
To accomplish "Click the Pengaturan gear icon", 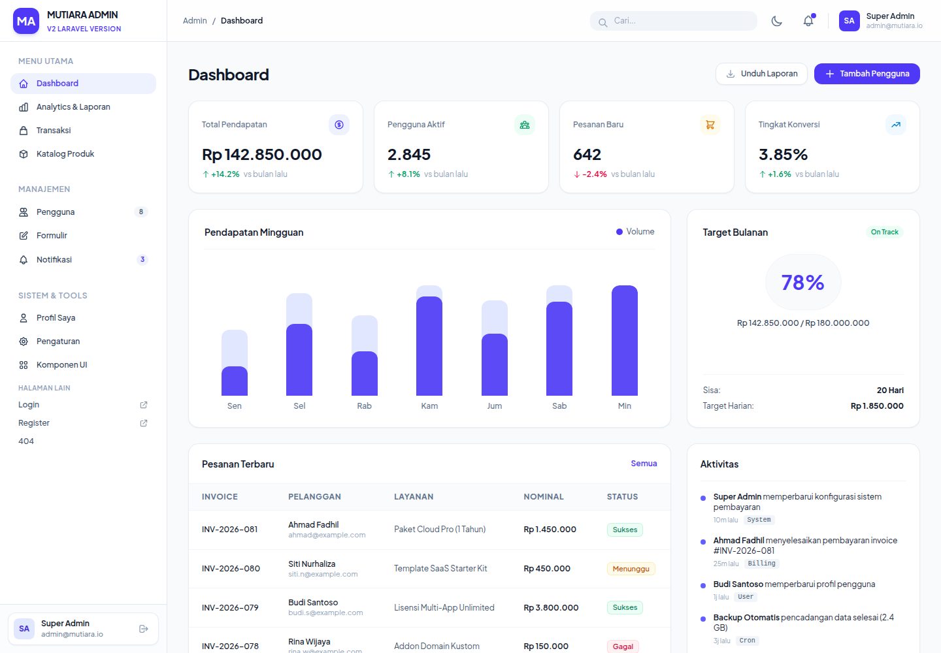I will pyautogui.click(x=24, y=342).
